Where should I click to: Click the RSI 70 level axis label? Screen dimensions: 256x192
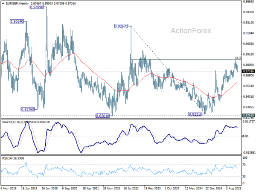(x=244, y=165)
